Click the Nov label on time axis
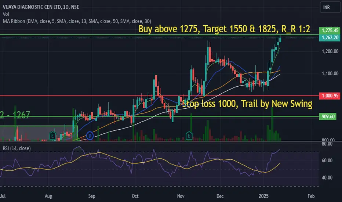Screen dimensions: 342x202 181,196
